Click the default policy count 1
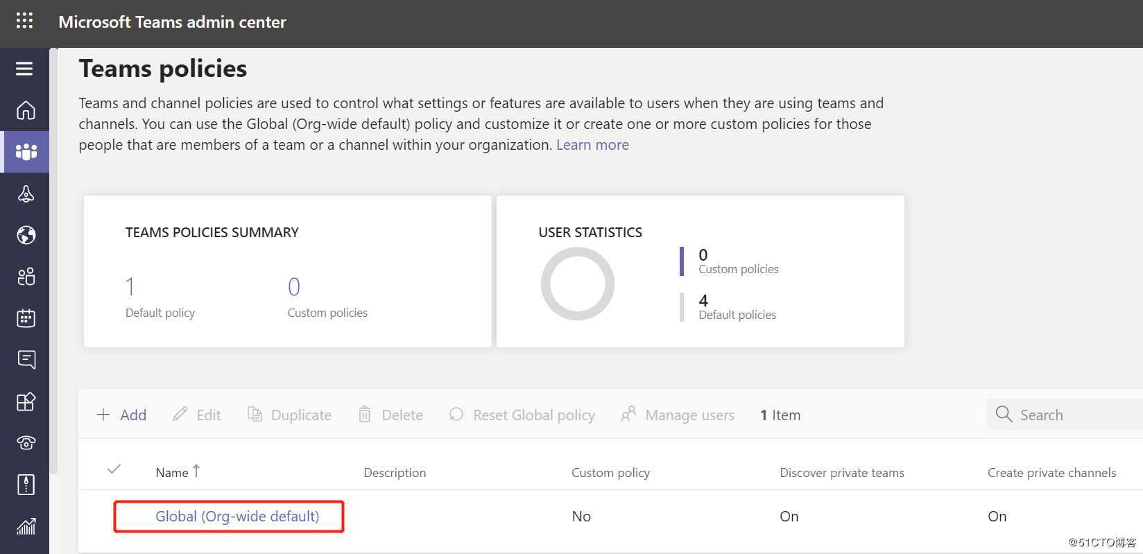The image size is (1143, 554). tap(130, 286)
